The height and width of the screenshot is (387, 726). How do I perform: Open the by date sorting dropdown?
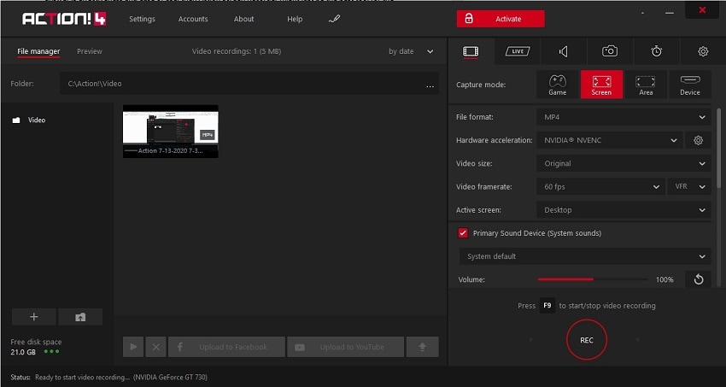(x=411, y=51)
